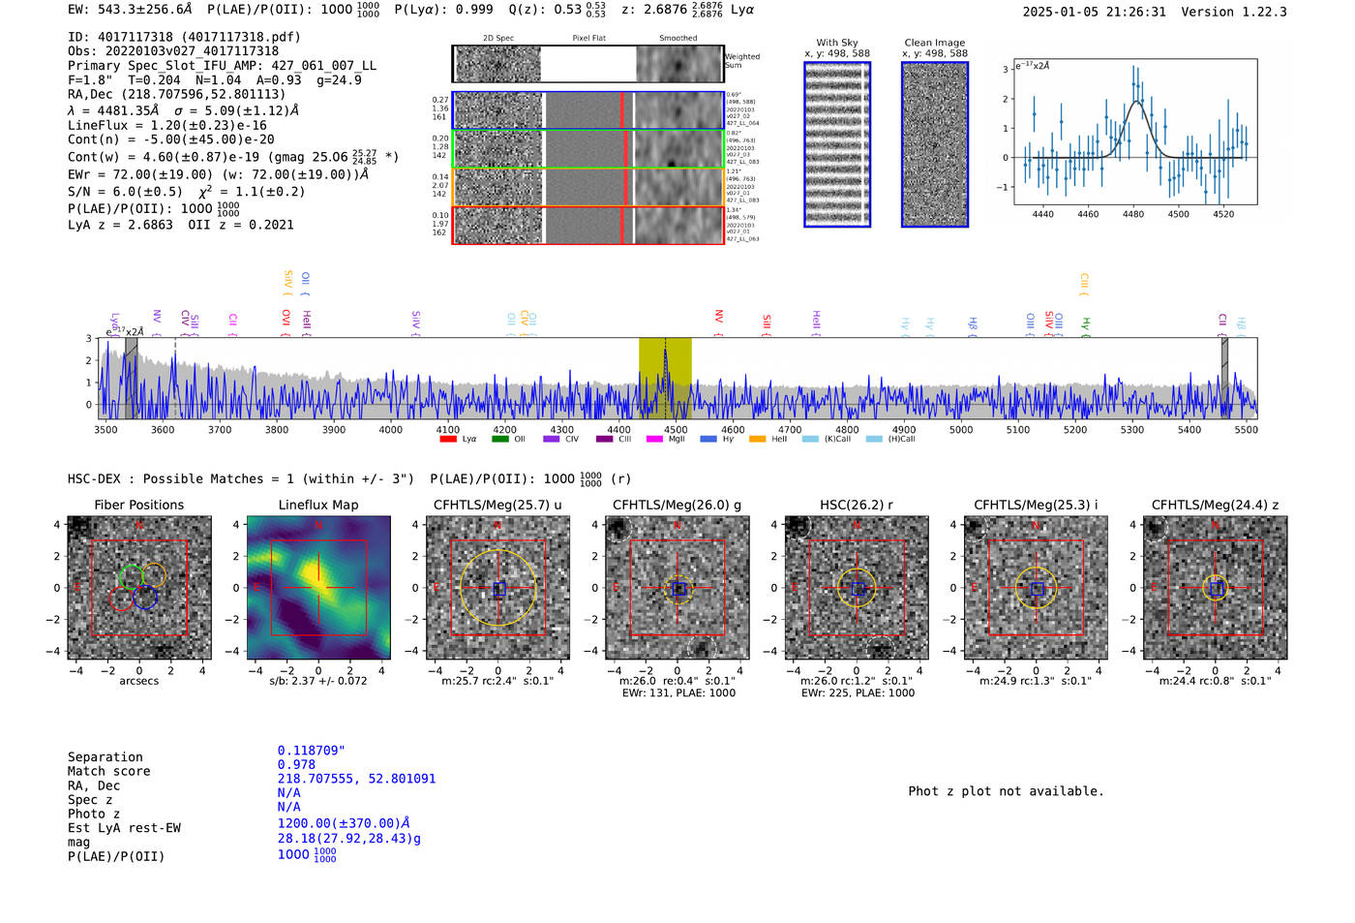This screenshot has height=923, width=1355.
Task: Select the blue-bordered 2D spectrum row
Action: pyautogui.click(x=588, y=110)
